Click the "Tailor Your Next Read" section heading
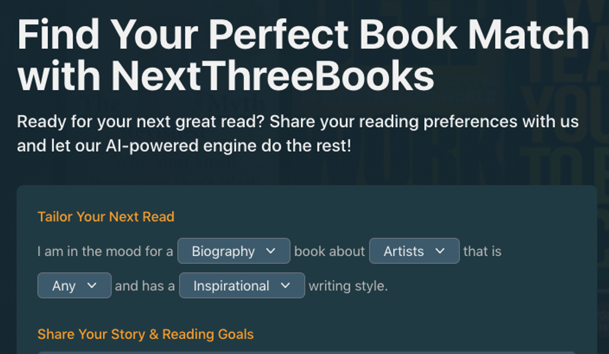609x354 pixels. pos(106,216)
